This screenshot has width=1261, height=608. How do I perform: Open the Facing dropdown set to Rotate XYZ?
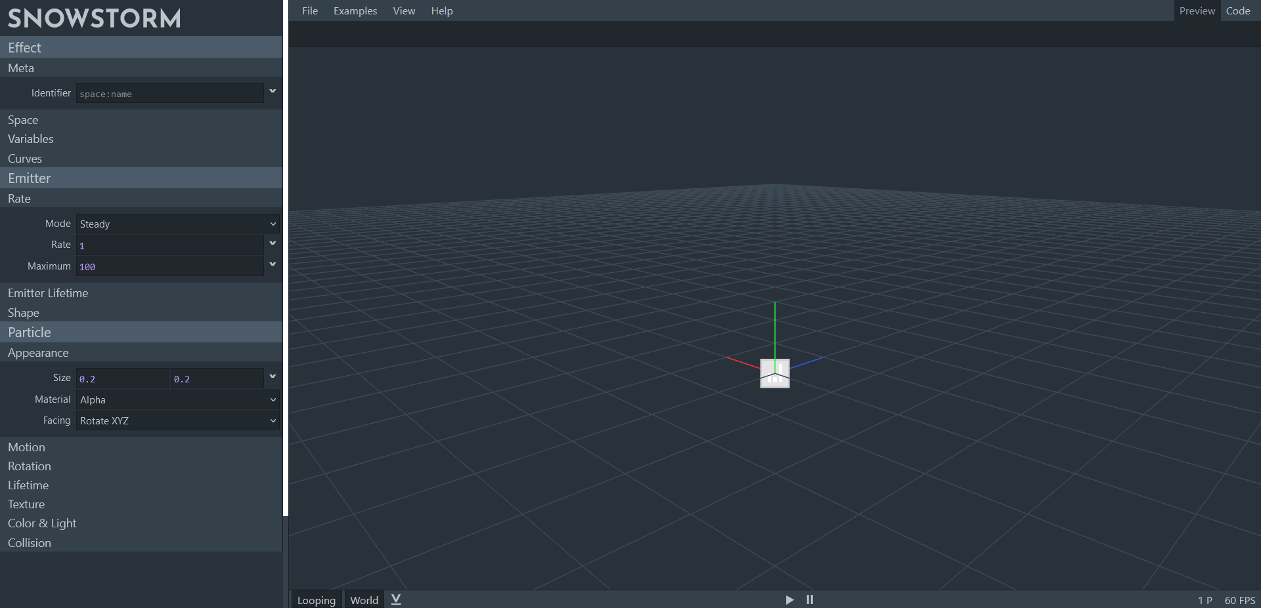[x=178, y=420]
